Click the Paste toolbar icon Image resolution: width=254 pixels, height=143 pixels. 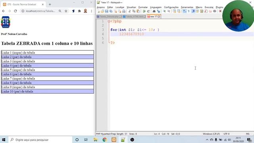click(138, 11)
